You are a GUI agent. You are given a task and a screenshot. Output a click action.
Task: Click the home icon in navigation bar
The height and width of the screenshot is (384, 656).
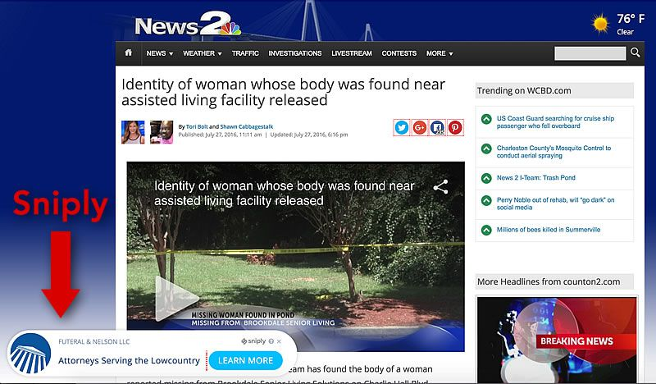(x=129, y=53)
